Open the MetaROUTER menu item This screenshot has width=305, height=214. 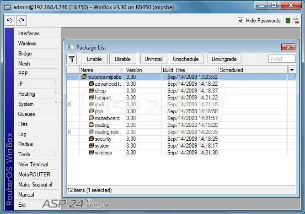coord(38,175)
